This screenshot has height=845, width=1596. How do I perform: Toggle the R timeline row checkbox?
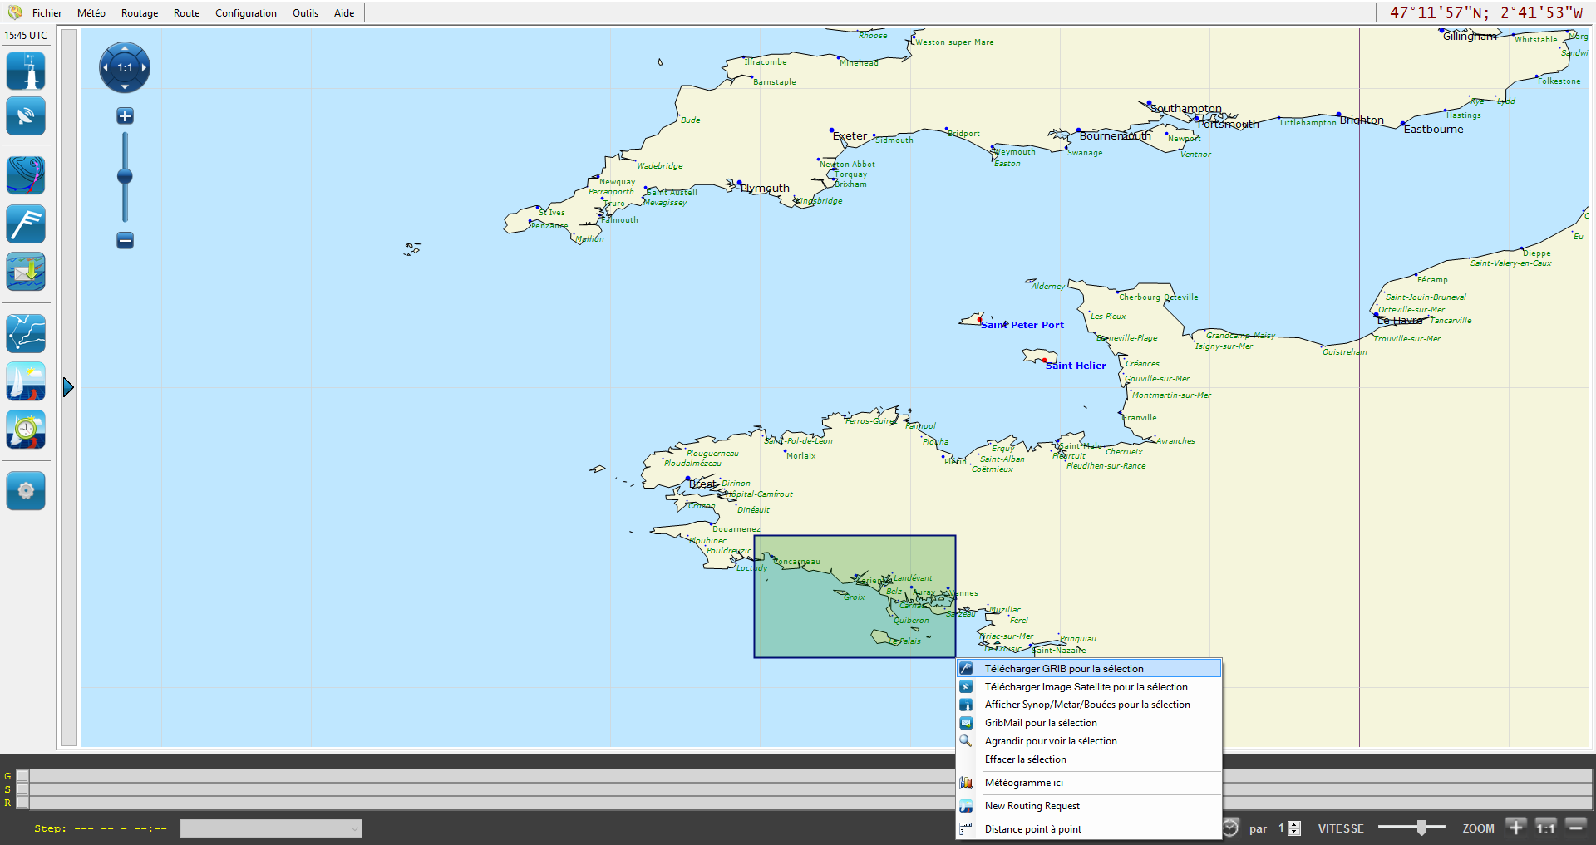coord(22,803)
